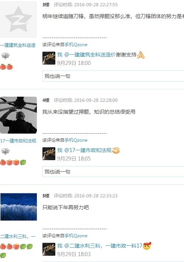Open the ceiling fan photo avatar on floor 4
The width and height of the screenshot is (184, 262).
point(18,115)
